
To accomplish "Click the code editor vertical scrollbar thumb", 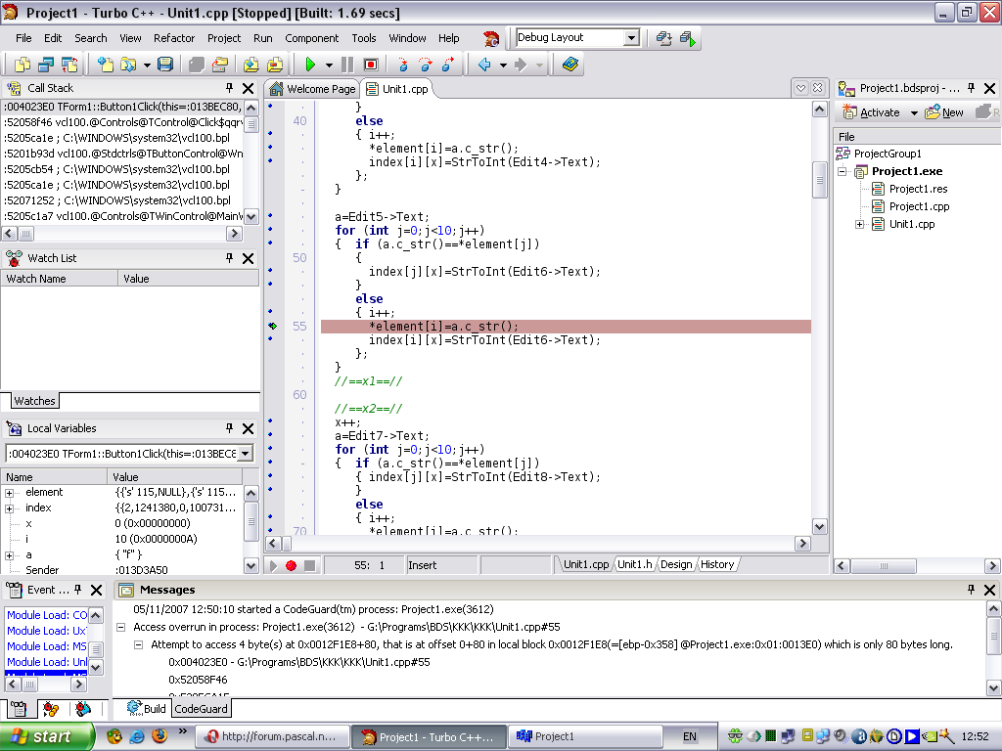I will (x=820, y=178).
